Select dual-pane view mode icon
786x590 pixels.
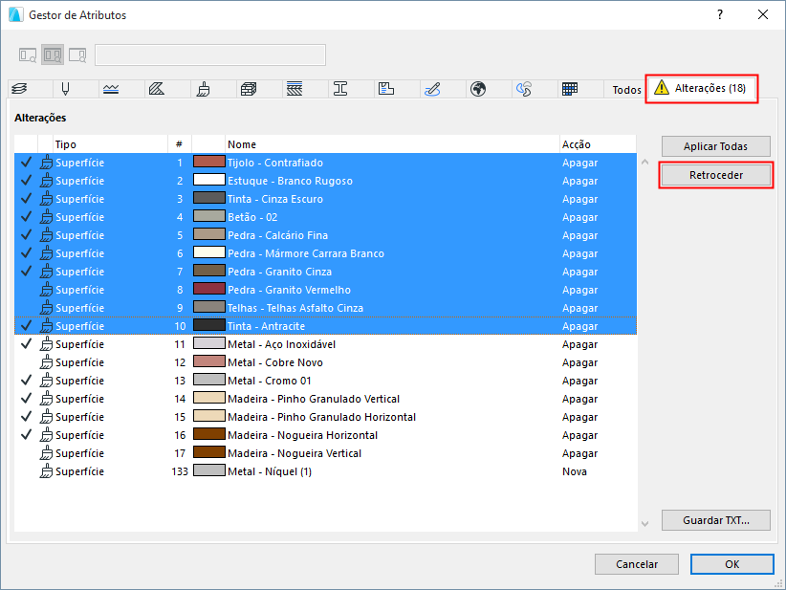pos(53,55)
